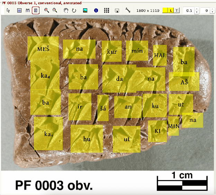The width and height of the screenshot is (216, 195).
Task: Toggle the yellow L label button
Action: point(171,11)
